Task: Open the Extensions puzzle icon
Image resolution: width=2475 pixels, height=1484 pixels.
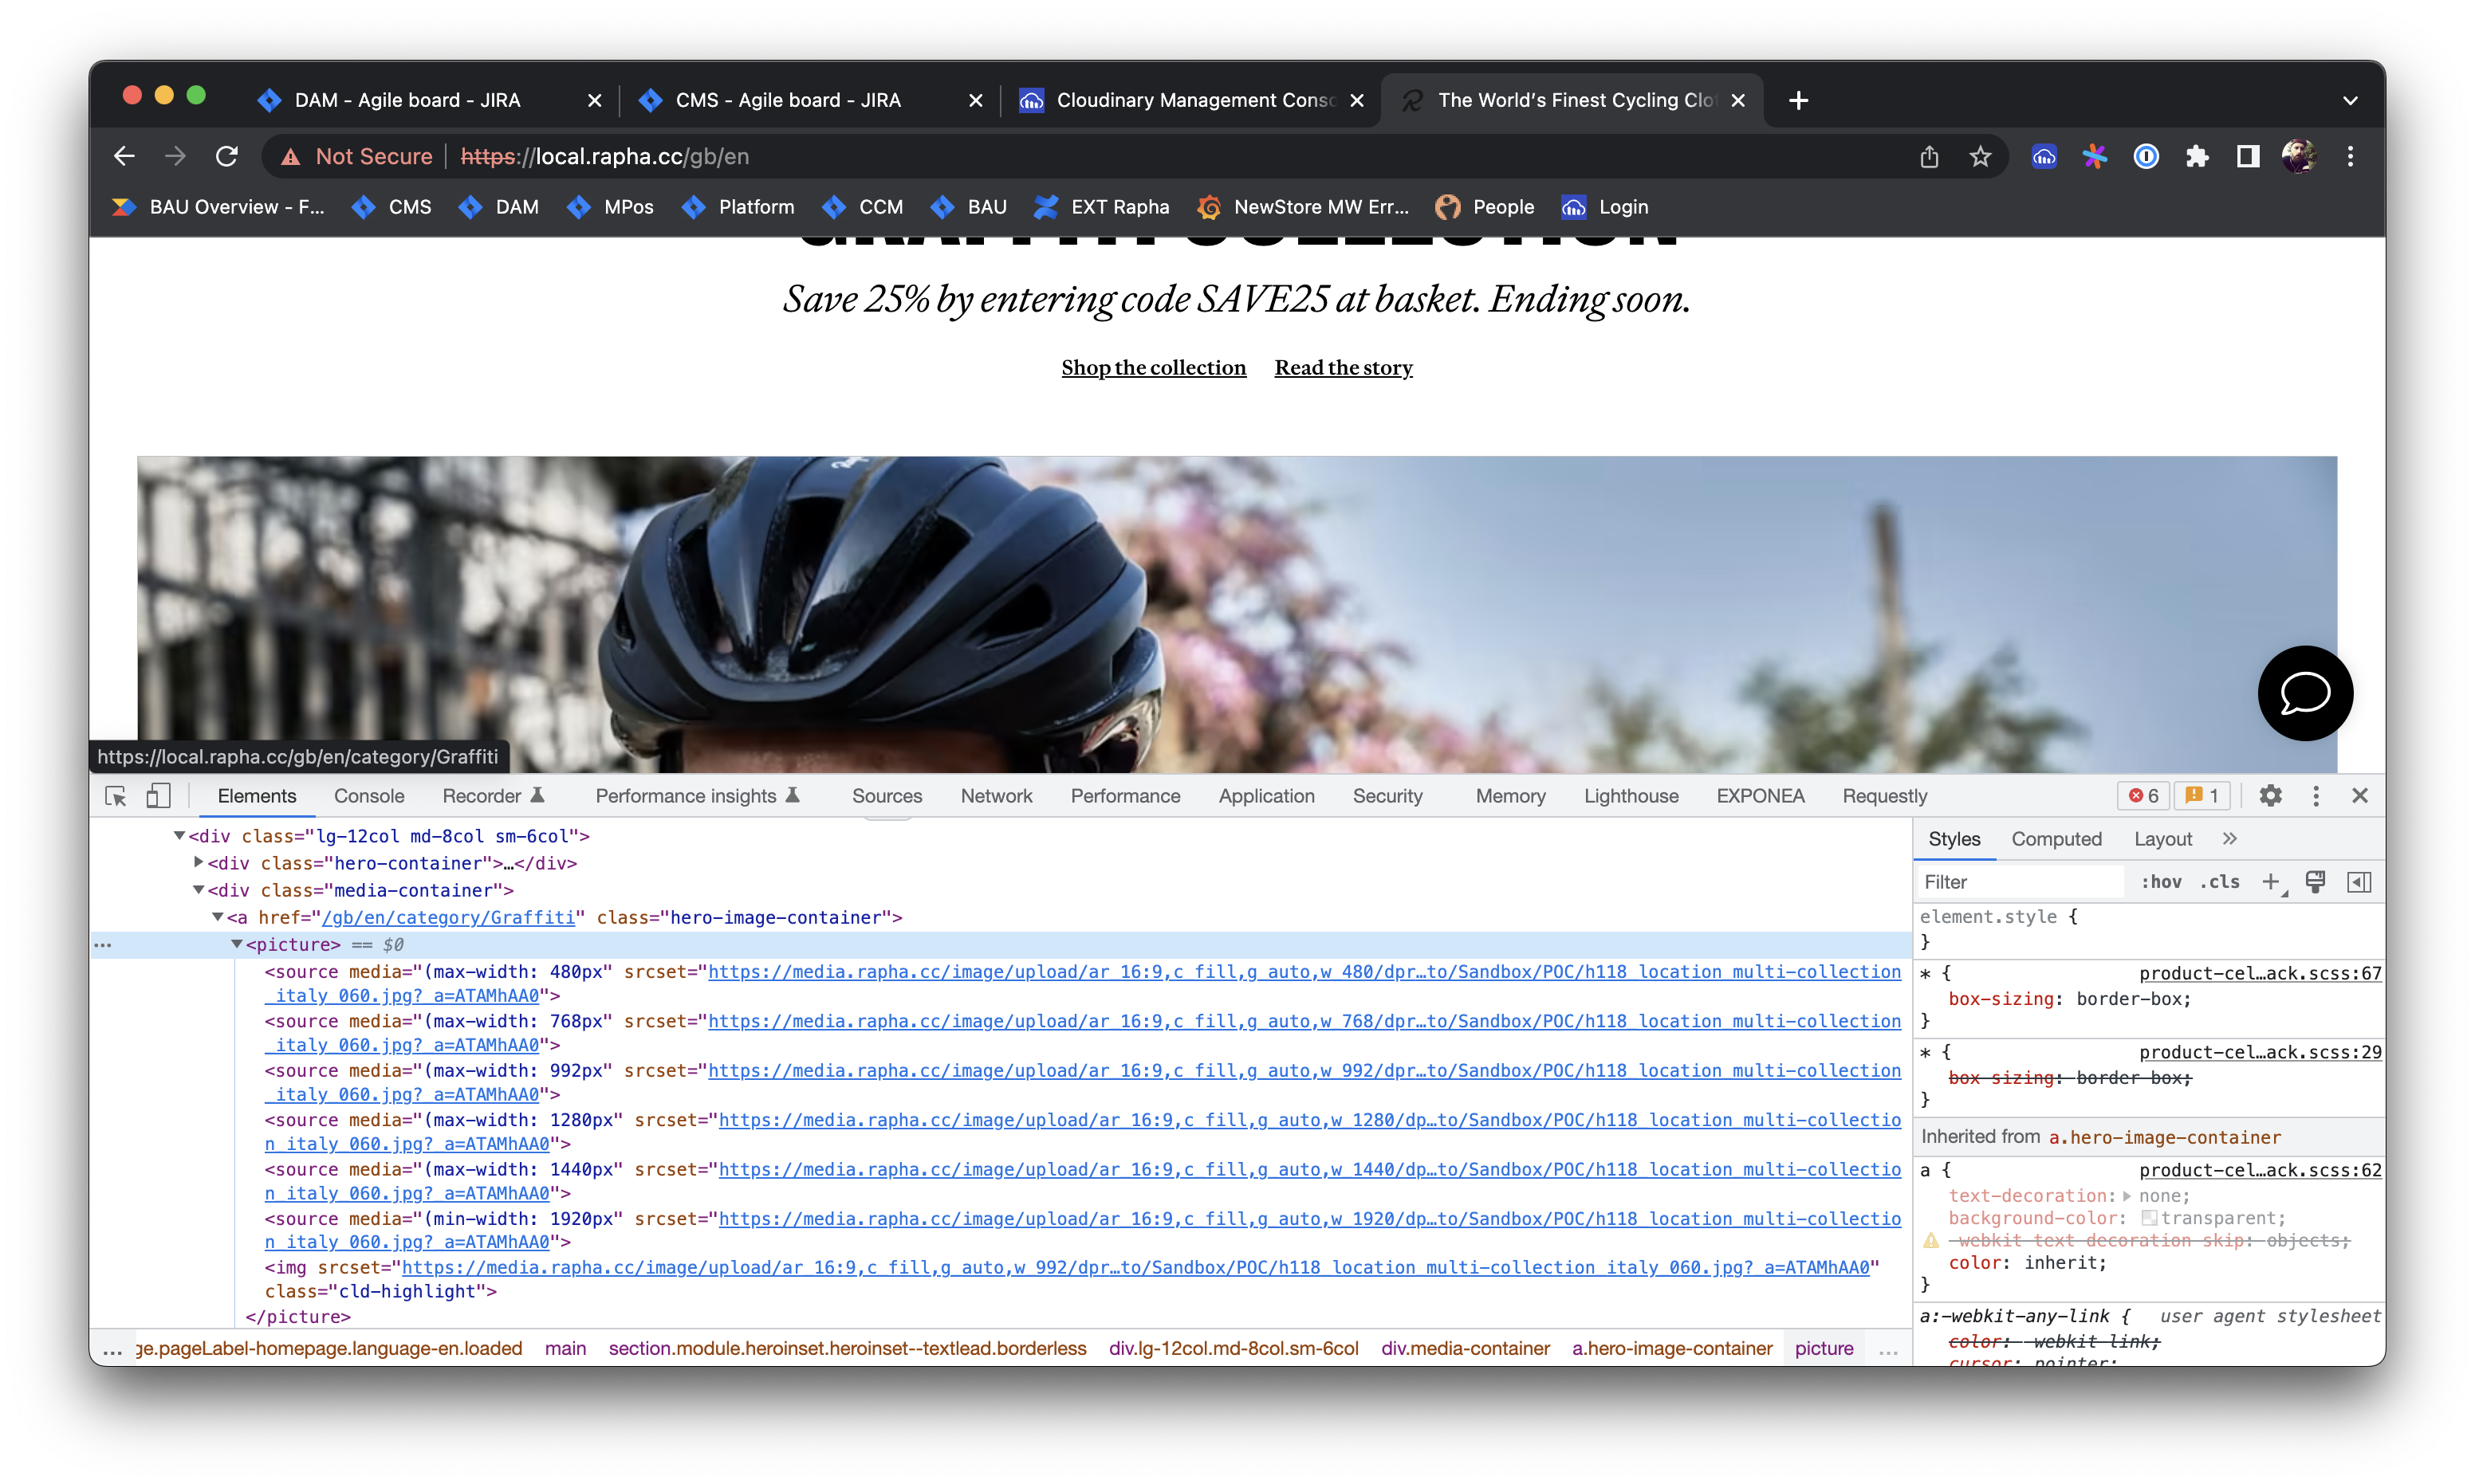Action: [2197, 157]
